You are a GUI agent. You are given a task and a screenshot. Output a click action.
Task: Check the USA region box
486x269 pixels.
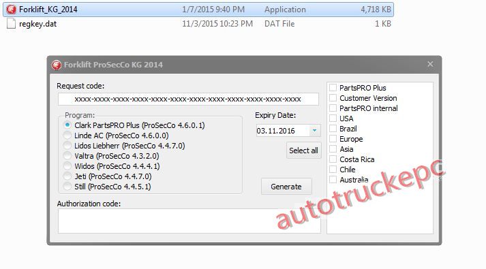(333, 118)
